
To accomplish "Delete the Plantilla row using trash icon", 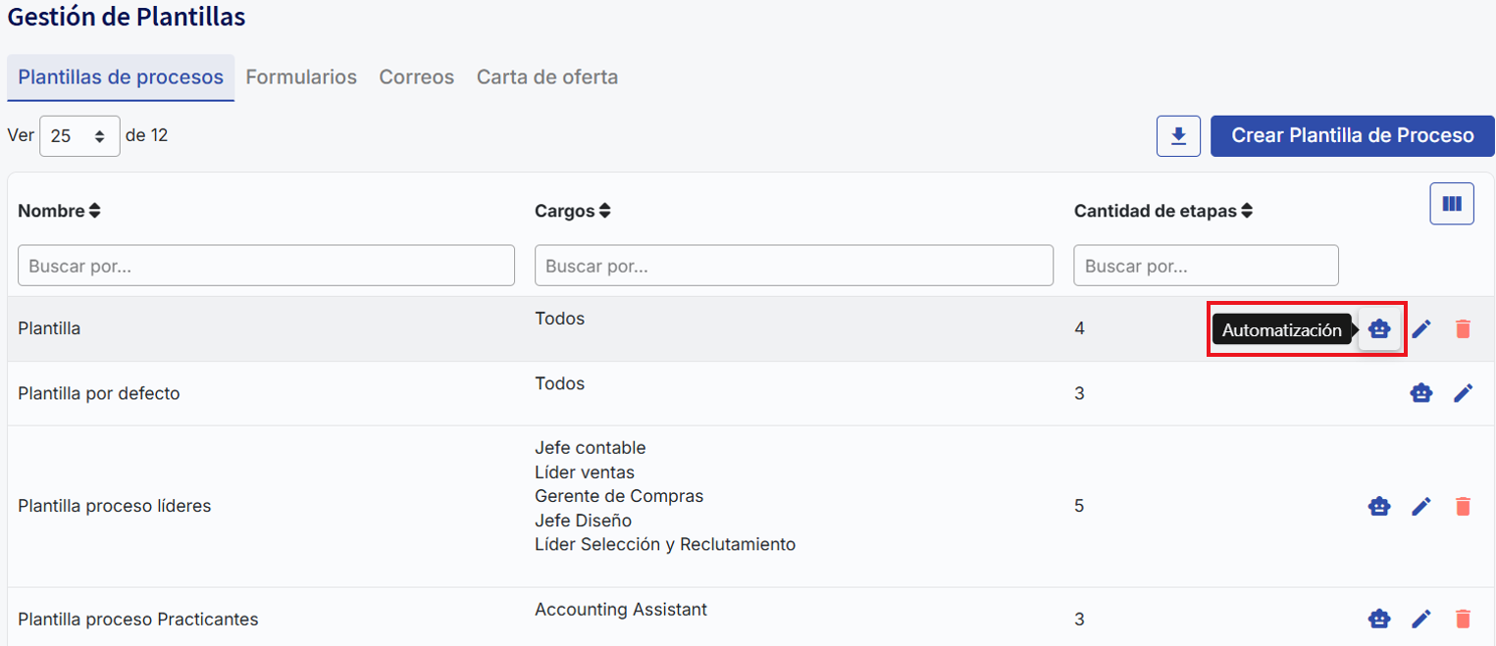I will pyautogui.click(x=1463, y=329).
